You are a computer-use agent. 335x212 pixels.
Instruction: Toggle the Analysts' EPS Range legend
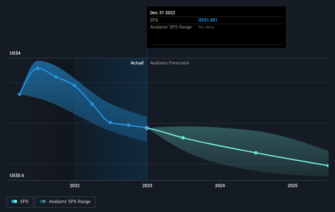(65, 202)
